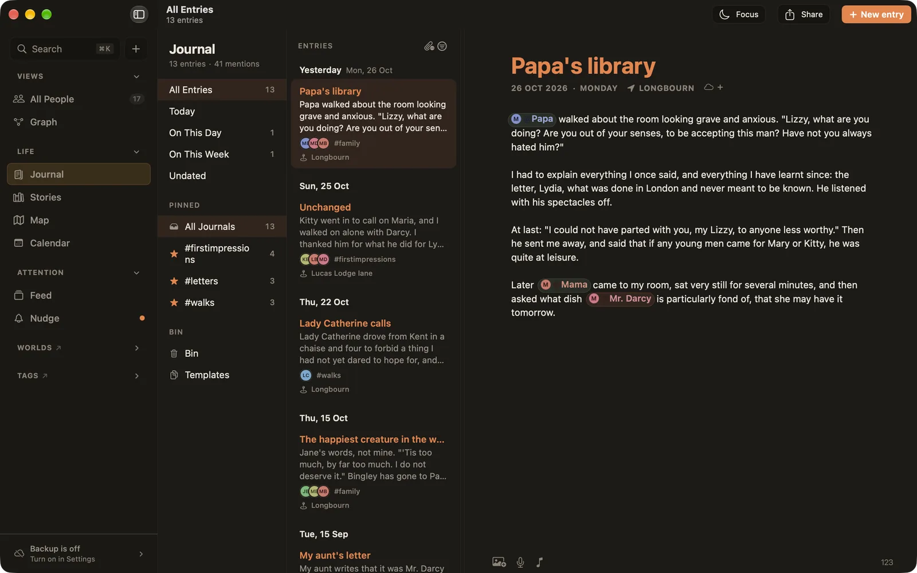Click the Share button
917x573 pixels.
804,14
